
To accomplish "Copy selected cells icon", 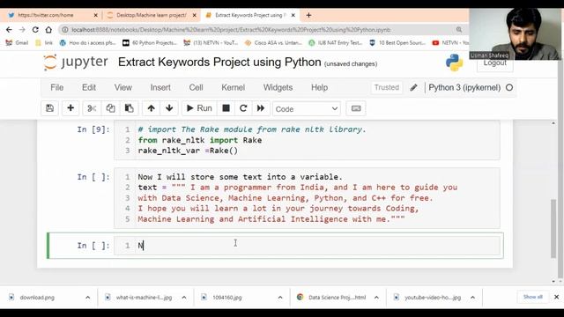I will pos(110,108).
